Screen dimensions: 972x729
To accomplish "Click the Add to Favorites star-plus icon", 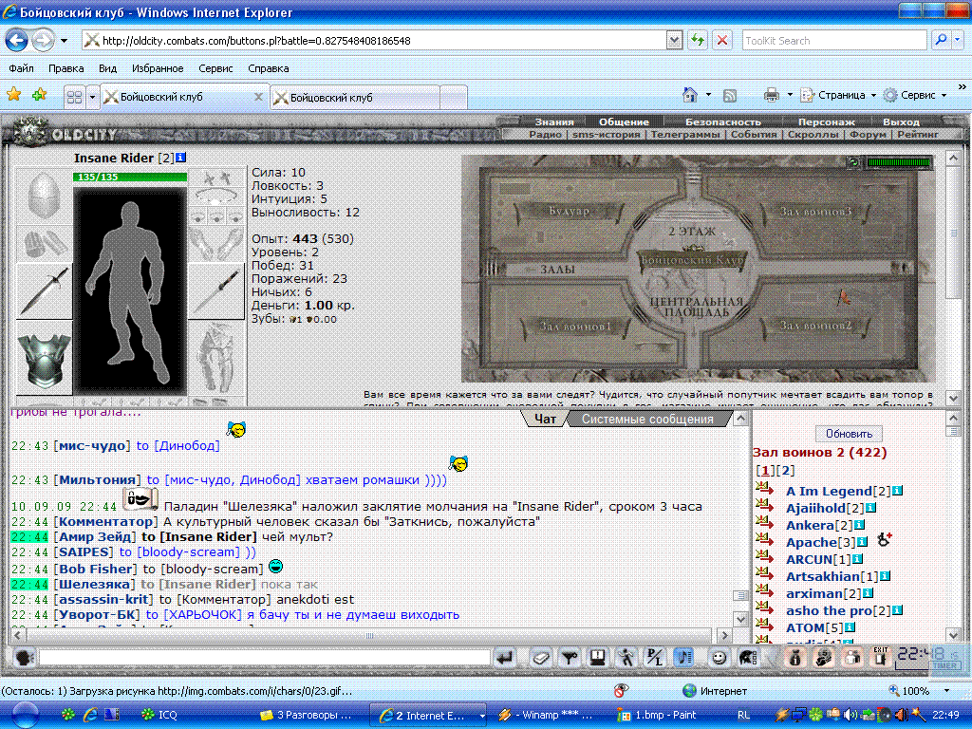I will [x=40, y=95].
